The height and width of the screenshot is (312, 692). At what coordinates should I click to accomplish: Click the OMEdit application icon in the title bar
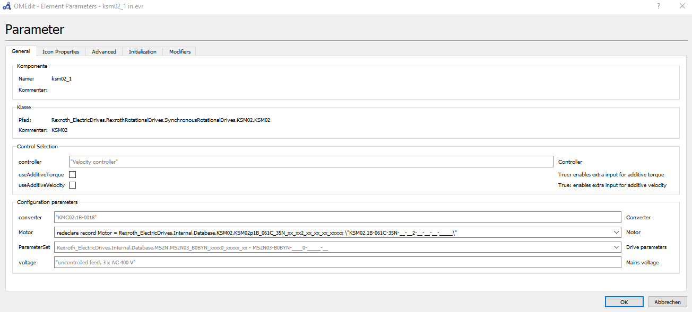click(x=7, y=6)
